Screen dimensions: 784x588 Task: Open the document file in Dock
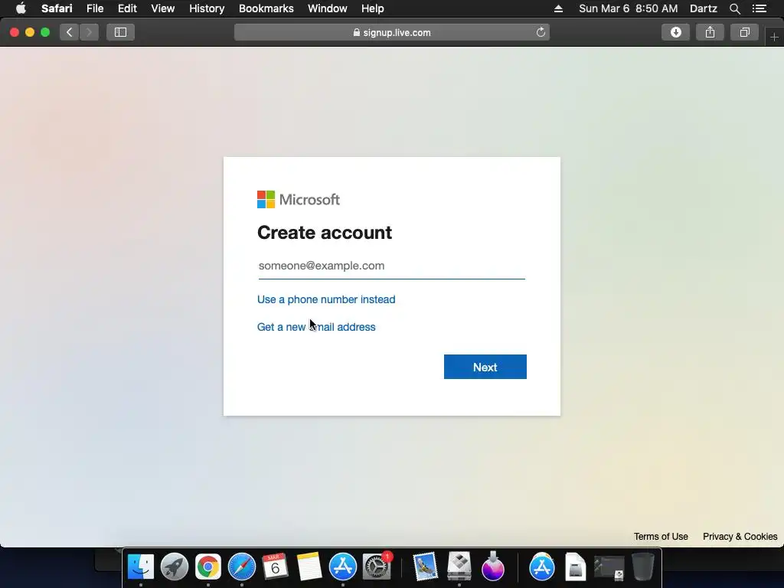576,567
